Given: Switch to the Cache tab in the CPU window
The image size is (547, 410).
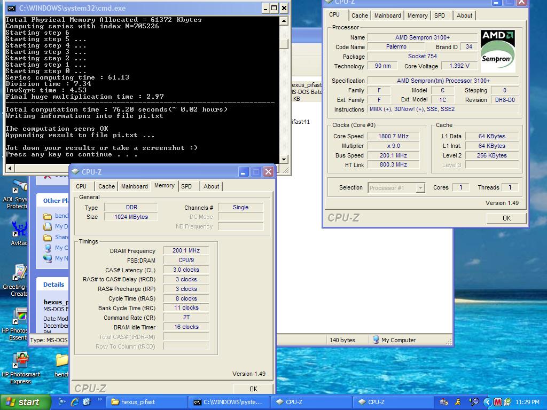Looking at the screenshot, I should click(360, 15).
